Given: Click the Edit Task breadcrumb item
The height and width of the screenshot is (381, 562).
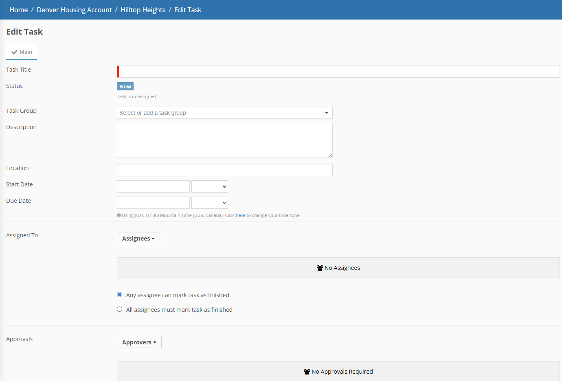Looking at the screenshot, I should click(x=188, y=10).
